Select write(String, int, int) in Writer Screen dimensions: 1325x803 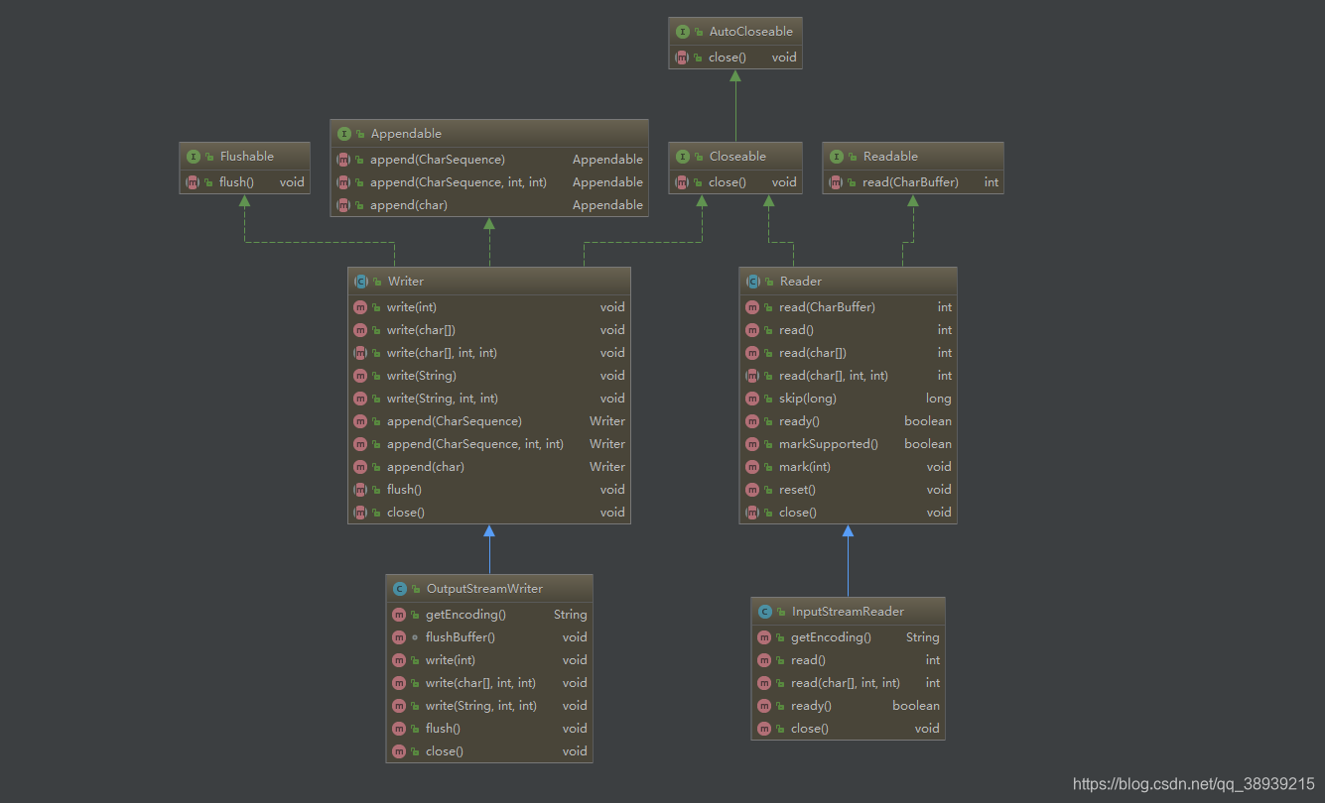pyautogui.click(x=489, y=399)
